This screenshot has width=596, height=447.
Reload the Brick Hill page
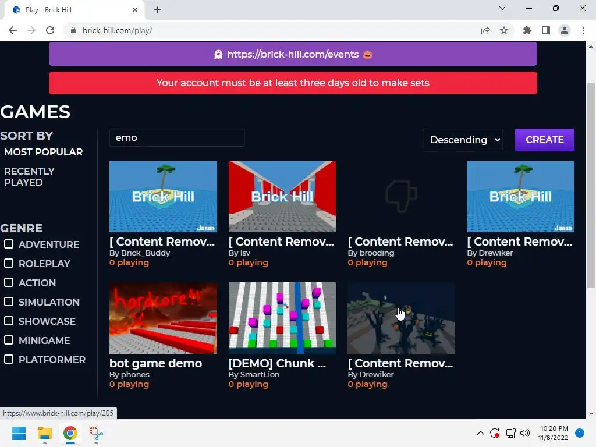[50, 30]
